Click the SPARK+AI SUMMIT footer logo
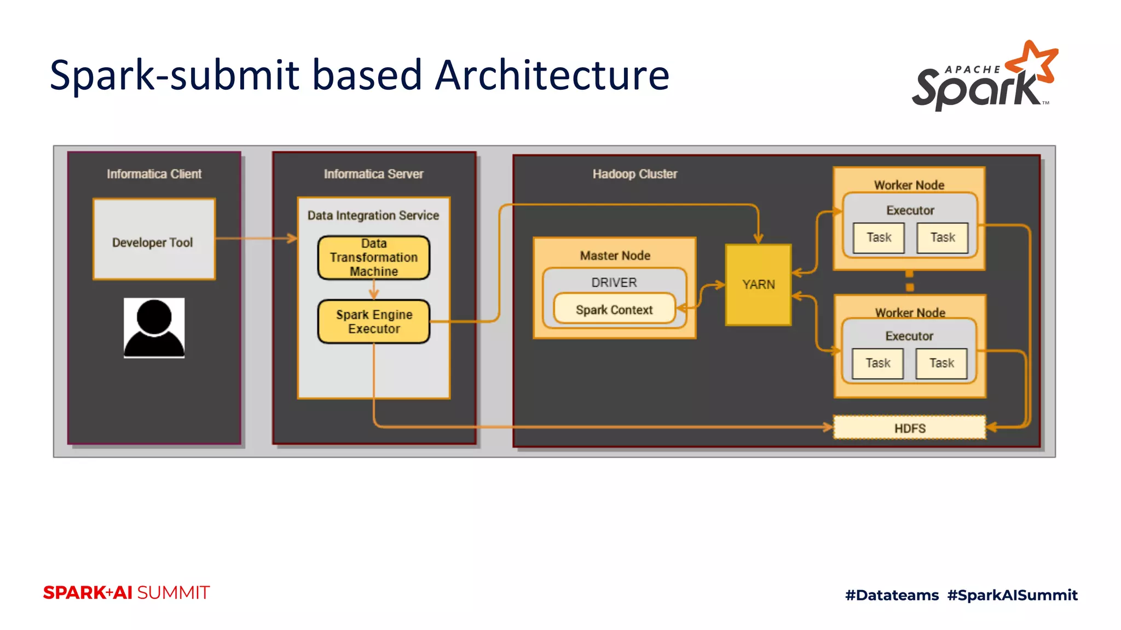Viewport: 1121px width, 630px height. (x=126, y=593)
